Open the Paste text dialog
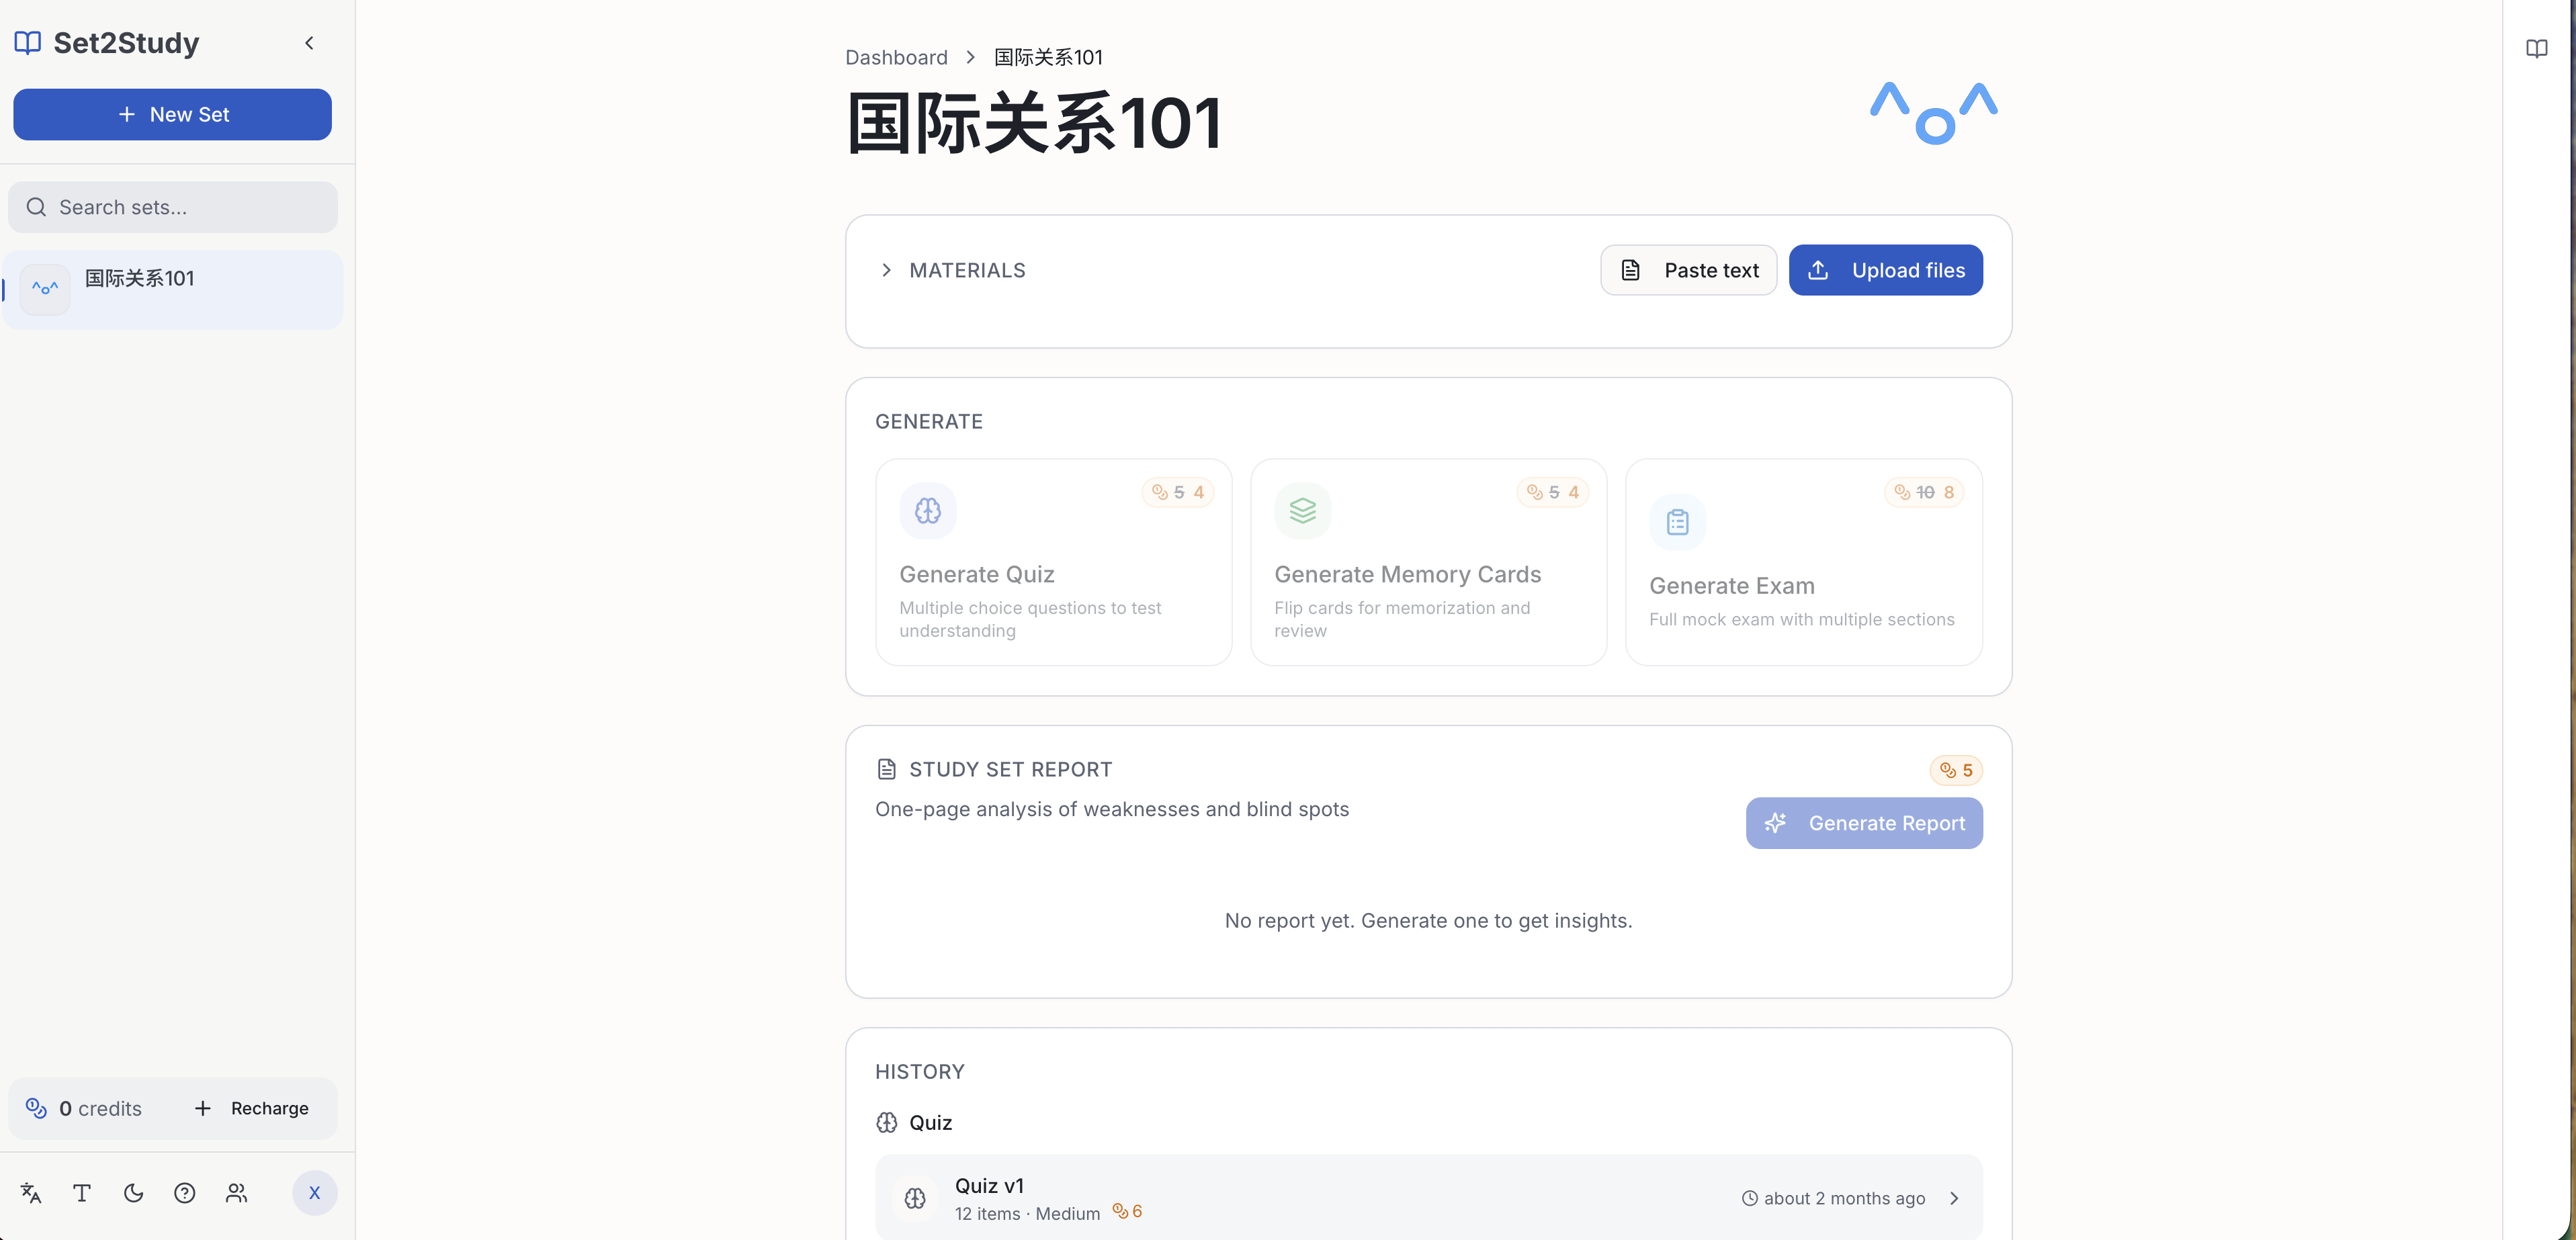The height and width of the screenshot is (1240, 2576). (1689, 270)
